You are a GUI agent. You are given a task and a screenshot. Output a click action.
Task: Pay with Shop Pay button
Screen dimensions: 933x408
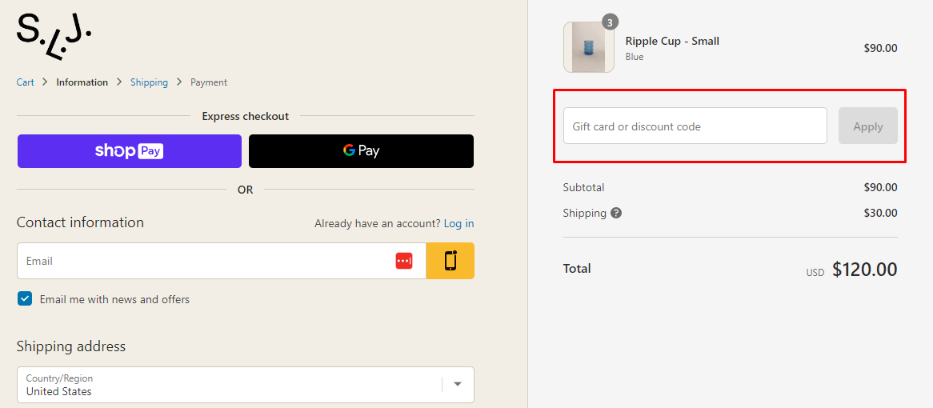point(129,151)
